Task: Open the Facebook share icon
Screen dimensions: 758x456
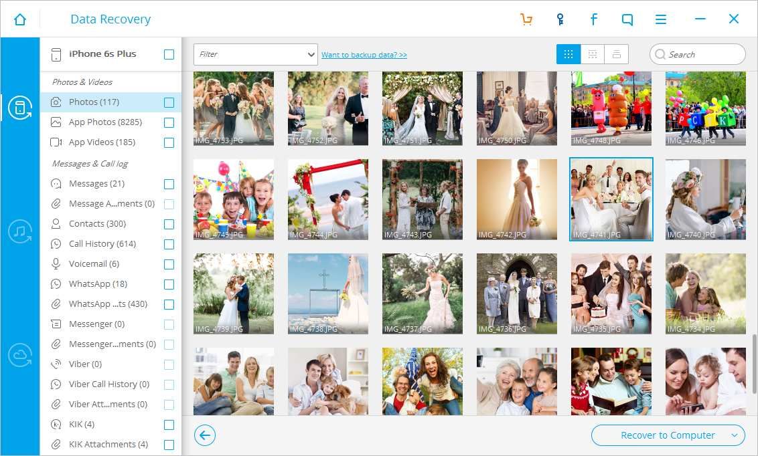Action: (594, 19)
